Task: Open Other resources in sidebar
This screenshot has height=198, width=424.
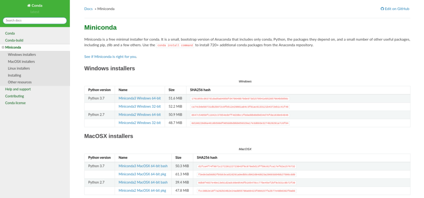Action: [x=20, y=82]
